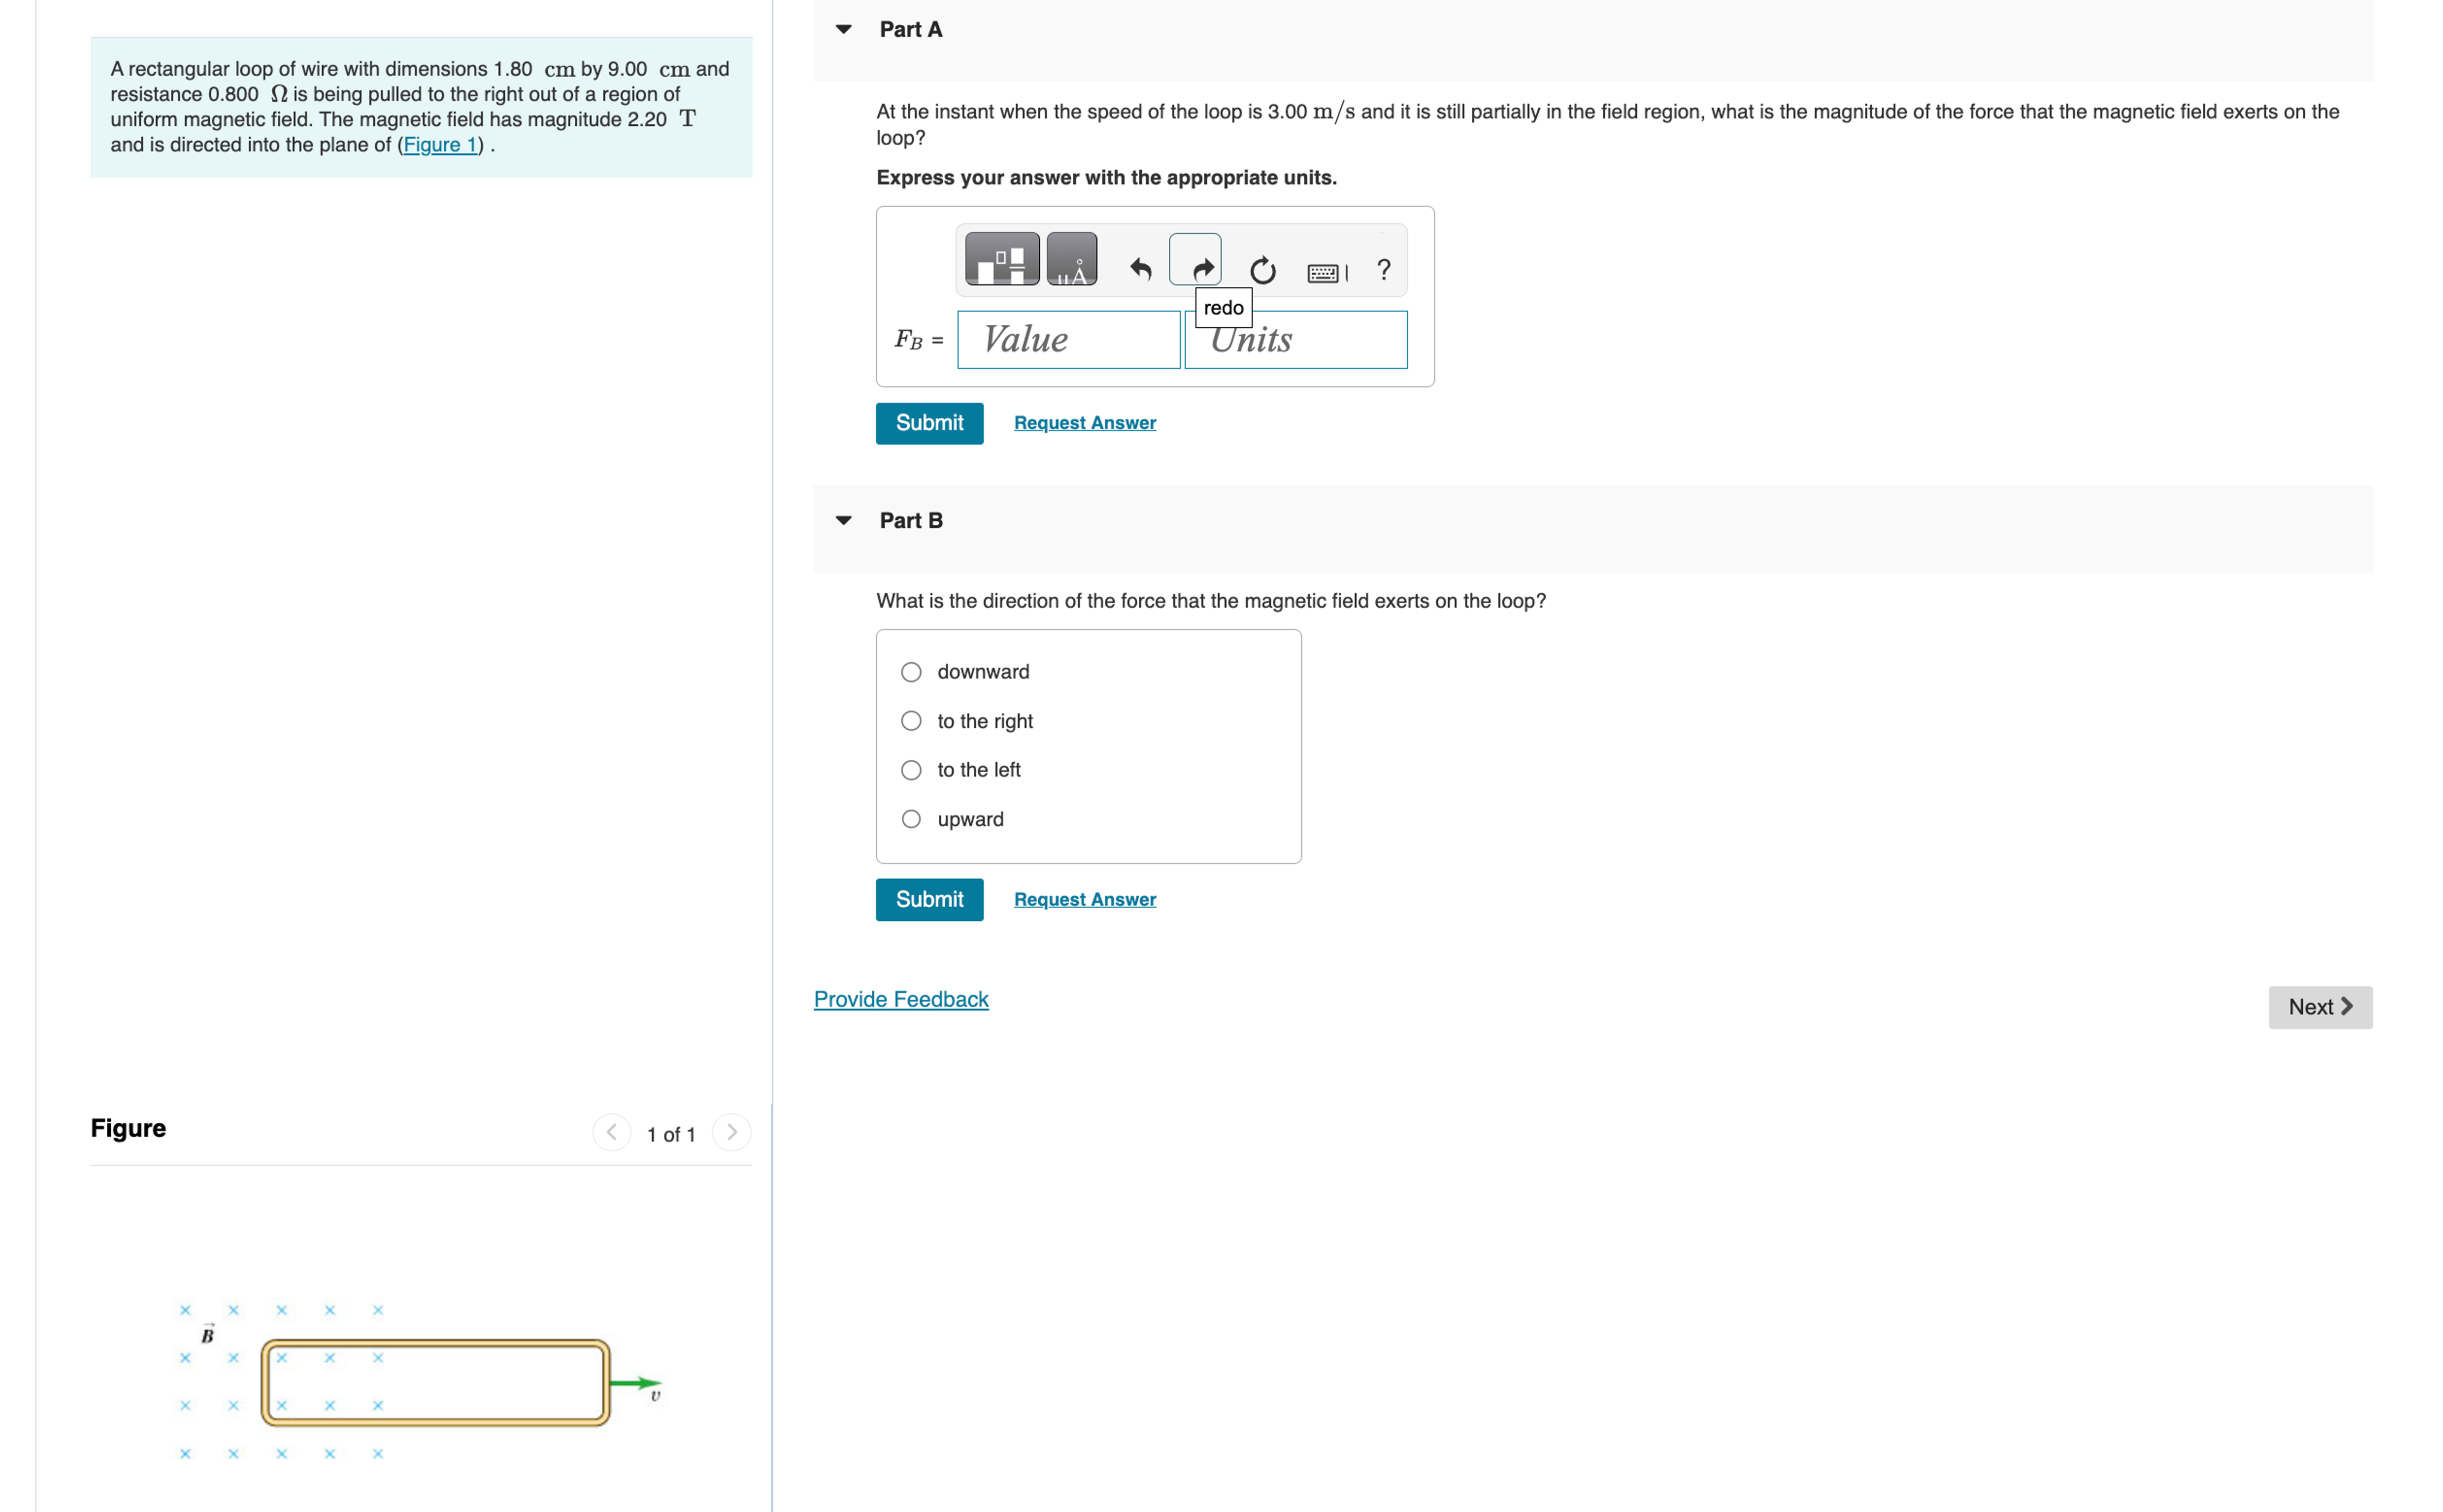
Task: Select the to the right option
Action: [911, 721]
